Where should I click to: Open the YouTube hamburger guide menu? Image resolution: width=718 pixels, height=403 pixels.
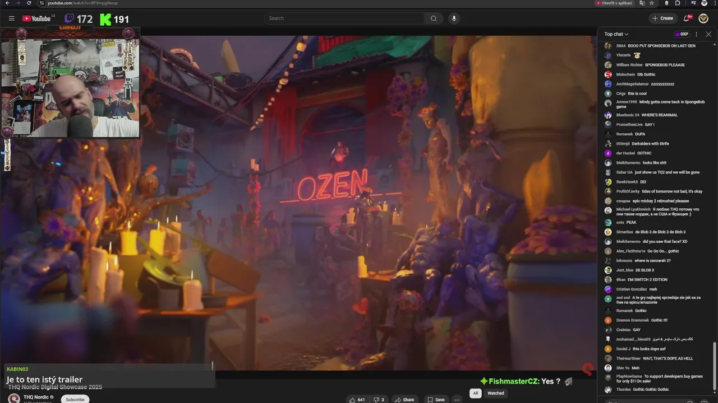coord(11,18)
